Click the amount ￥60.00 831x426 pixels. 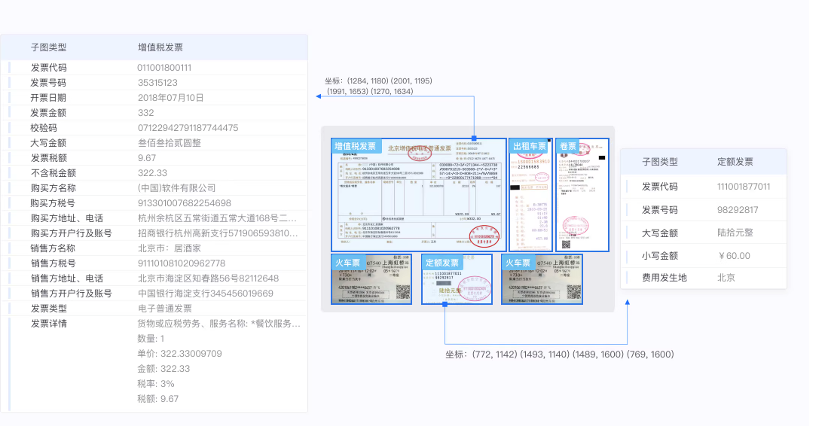pyautogui.click(x=734, y=256)
